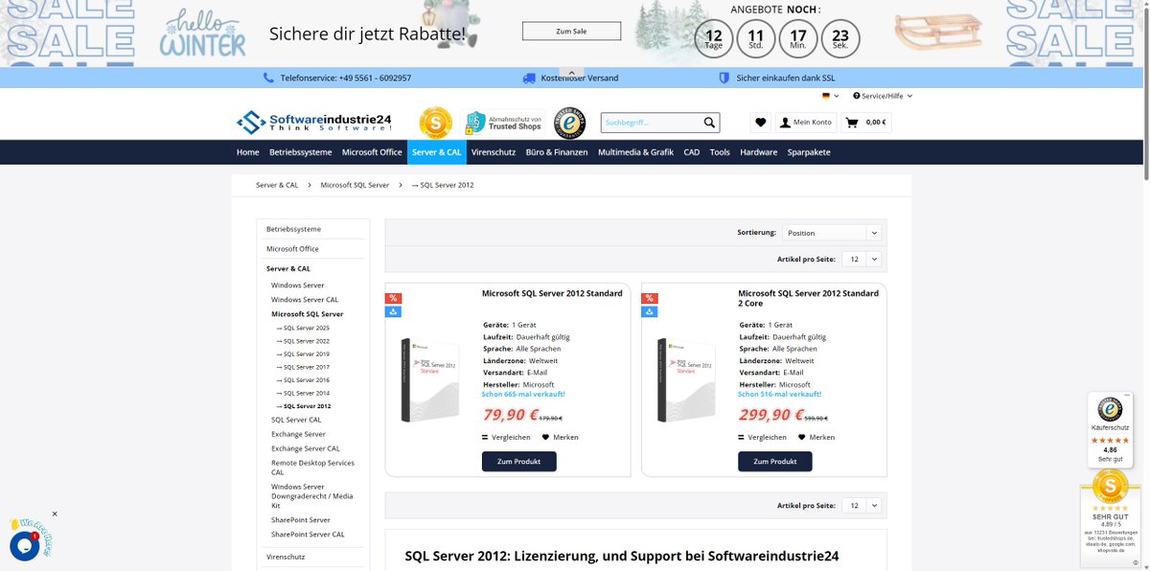This screenshot has width=1150, height=571.
Task: Click the Softwareindustrie24 logo
Action: [314, 123]
